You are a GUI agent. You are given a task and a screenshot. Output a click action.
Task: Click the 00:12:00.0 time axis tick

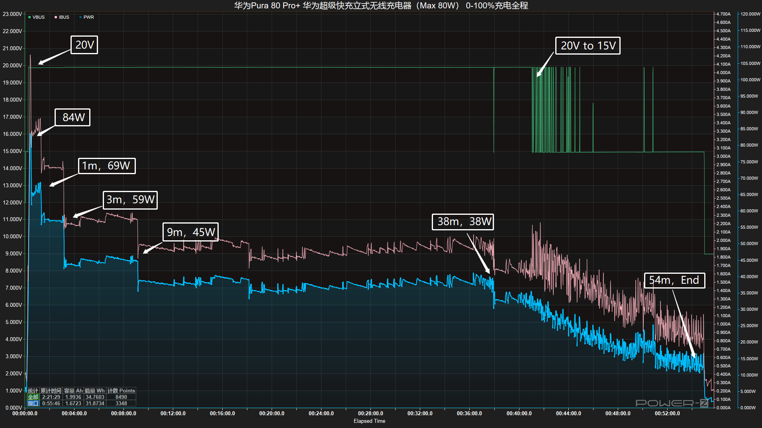tap(173, 413)
